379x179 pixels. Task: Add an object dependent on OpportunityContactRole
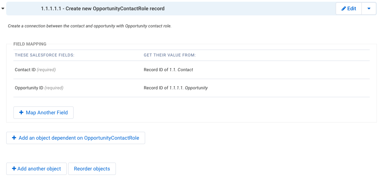tap(75, 138)
